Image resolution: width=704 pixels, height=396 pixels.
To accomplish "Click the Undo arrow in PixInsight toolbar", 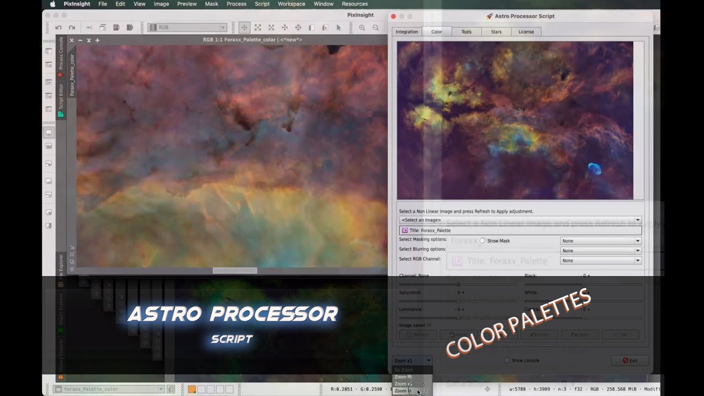I will click(58, 28).
